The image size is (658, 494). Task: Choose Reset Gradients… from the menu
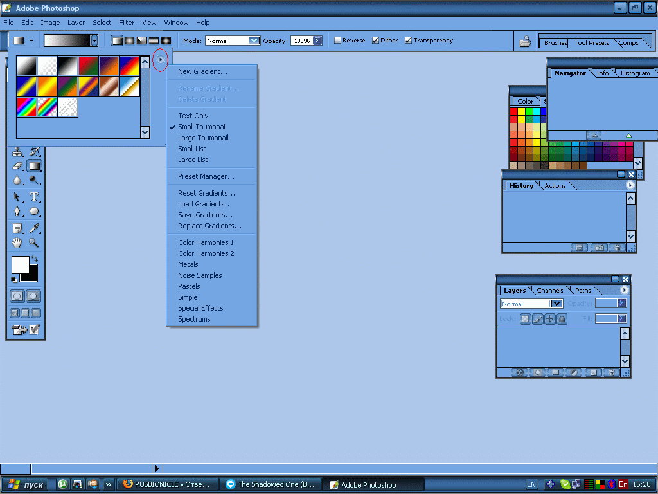(x=206, y=193)
